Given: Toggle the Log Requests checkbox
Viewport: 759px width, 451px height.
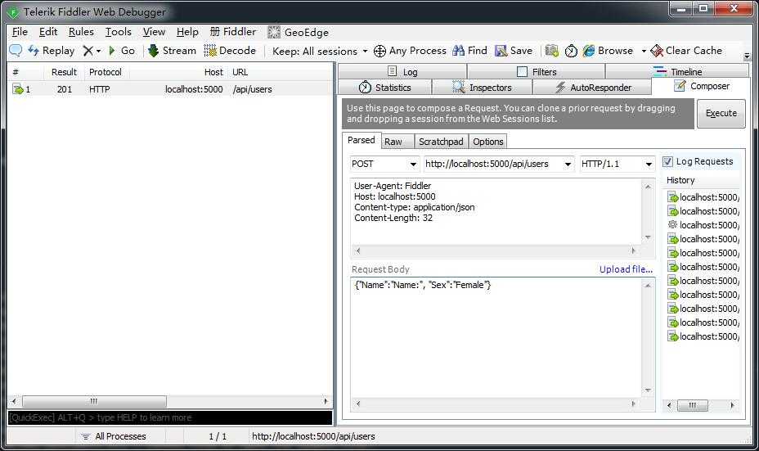Looking at the screenshot, I should [x=667, y=161].
